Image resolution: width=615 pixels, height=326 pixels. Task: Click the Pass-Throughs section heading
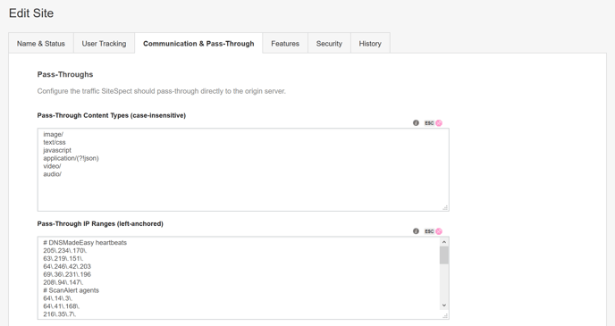tap(65, 74)
